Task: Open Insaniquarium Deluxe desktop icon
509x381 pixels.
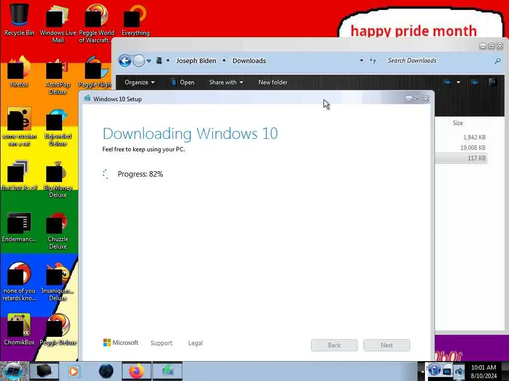Action: point(58,281)
